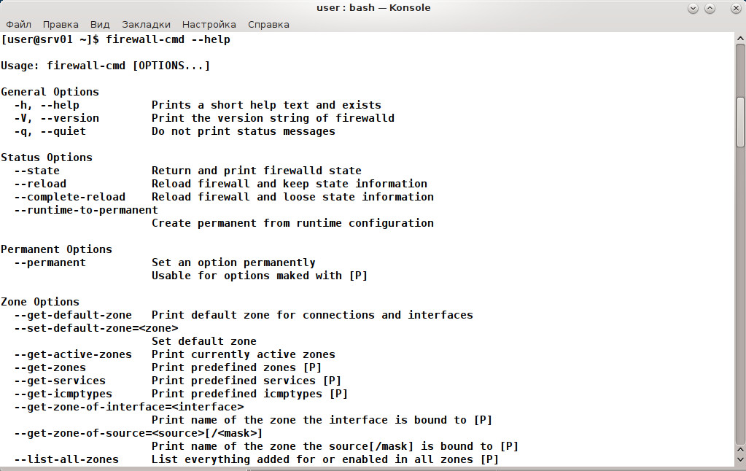Open the Настройка menu

209,25
